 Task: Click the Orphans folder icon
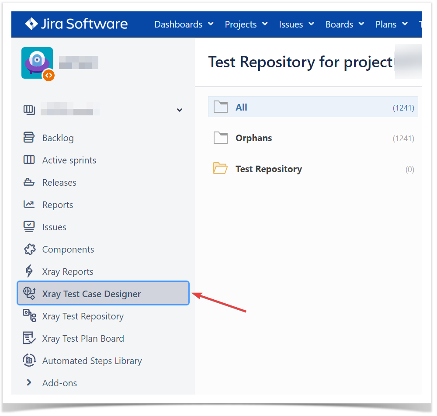[x=220, y=138]
